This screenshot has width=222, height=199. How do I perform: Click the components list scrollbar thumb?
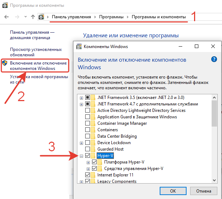214,113
